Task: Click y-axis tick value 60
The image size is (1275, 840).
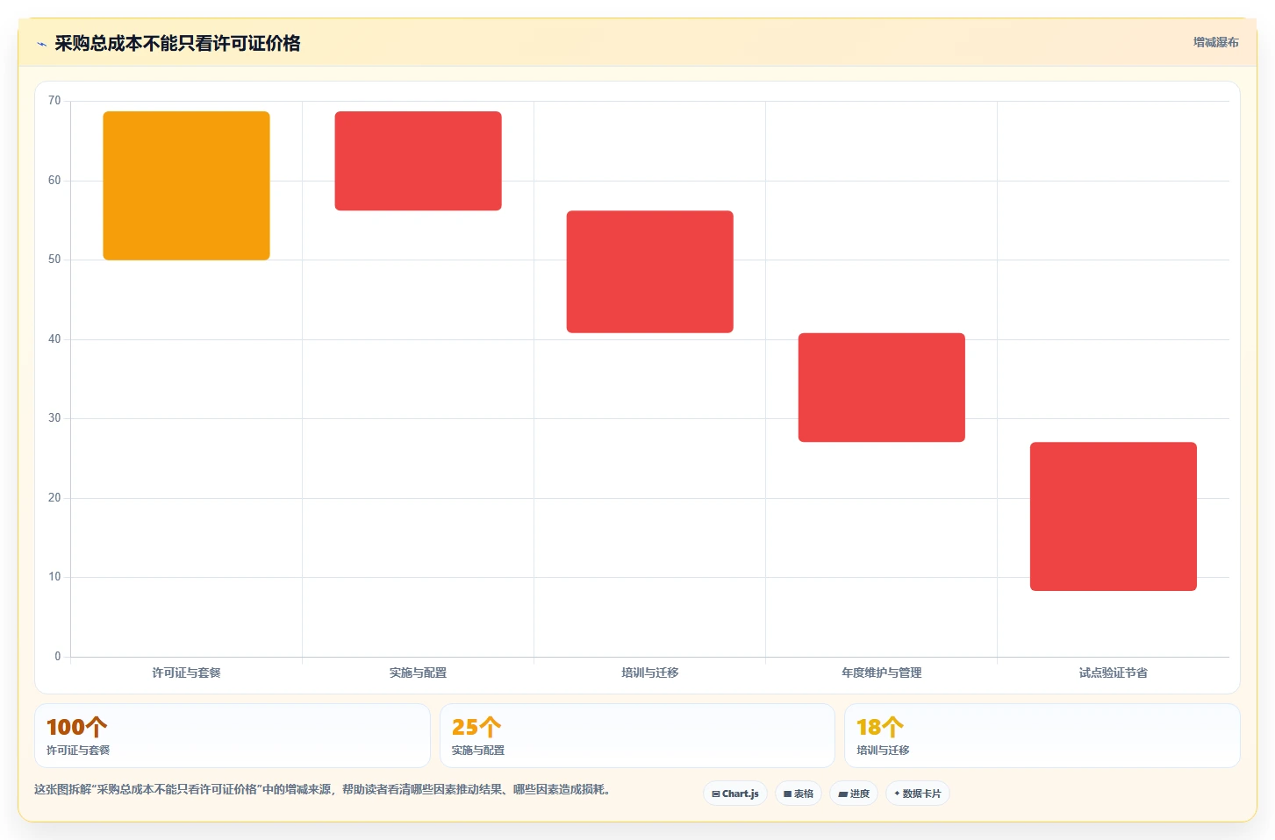Action: pyautogui.click(x=54, y=181)
